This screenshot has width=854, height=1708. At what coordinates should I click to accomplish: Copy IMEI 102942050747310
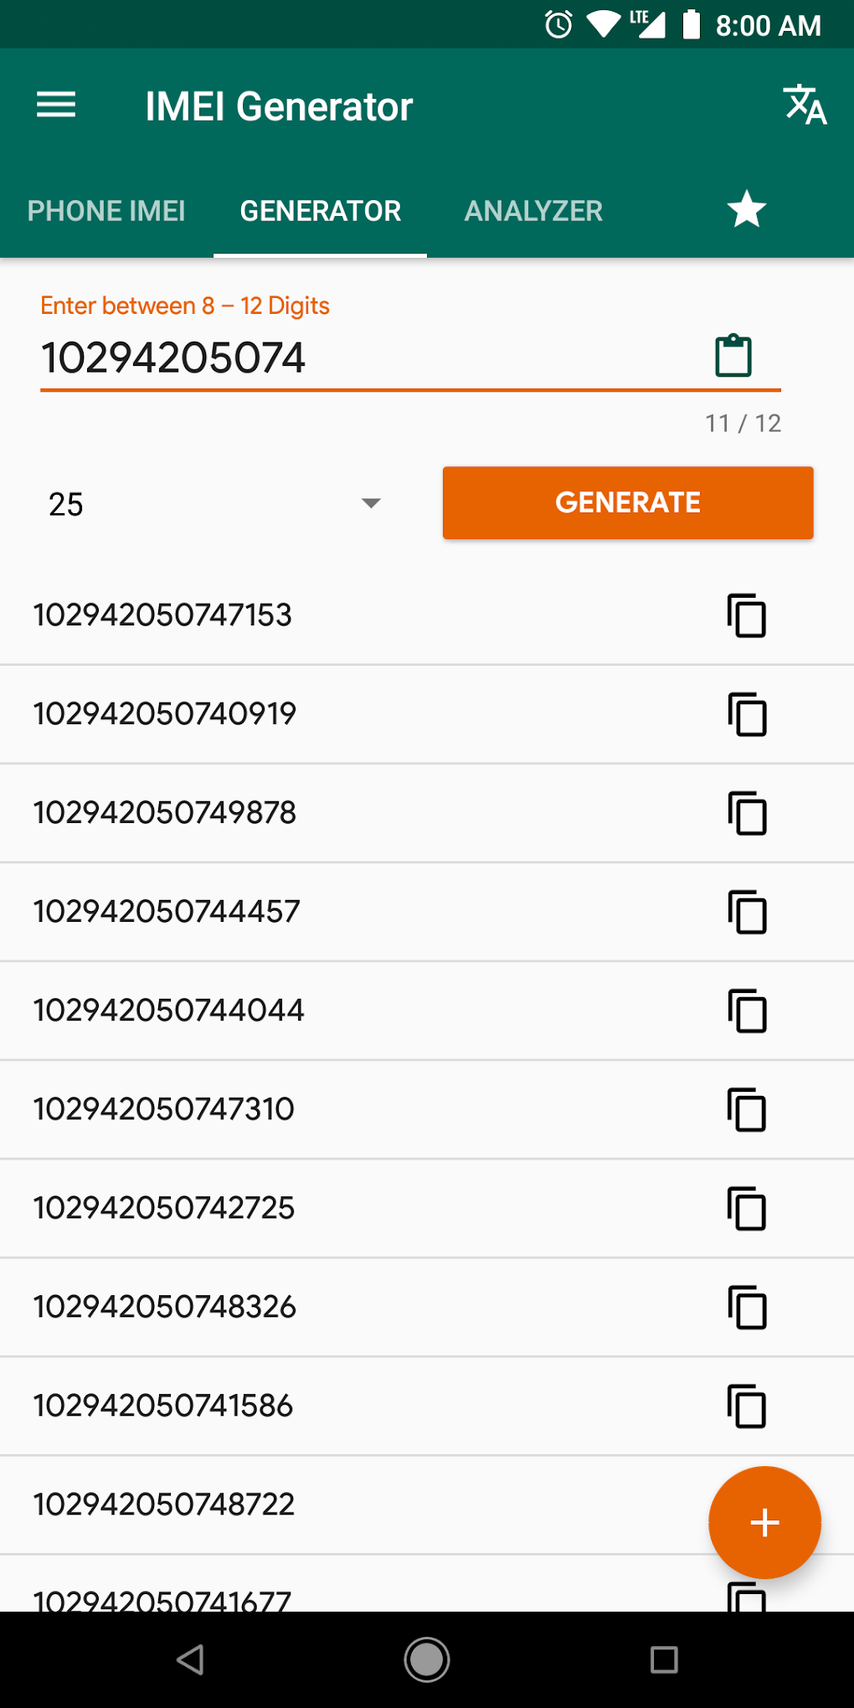point(746,1110)
